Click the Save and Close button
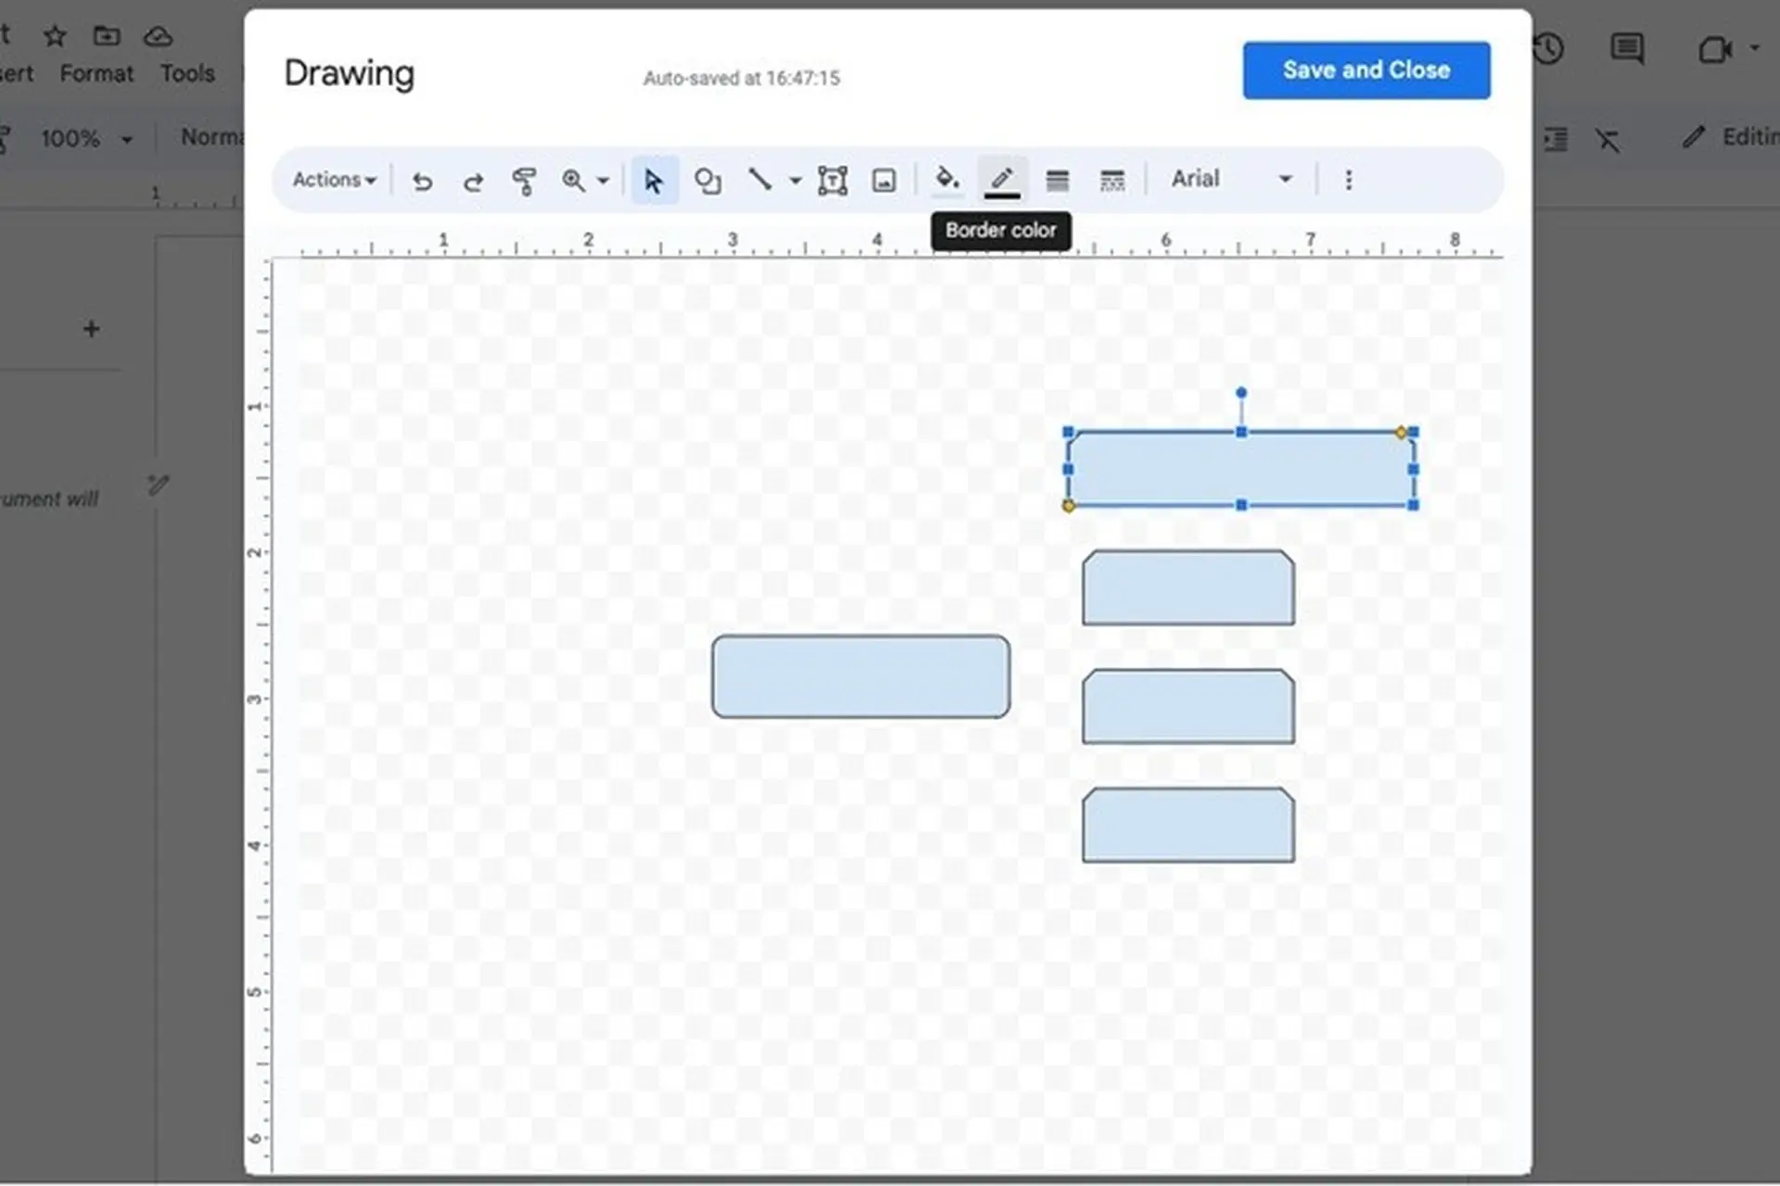 click(1366, 69)
